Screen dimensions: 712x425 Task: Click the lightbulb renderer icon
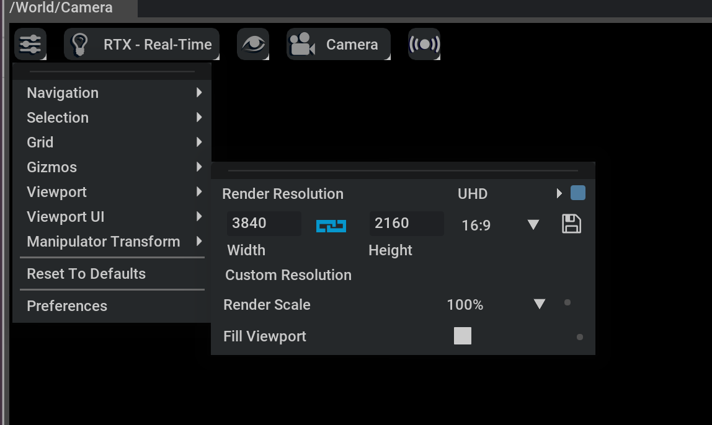click(79, 45)
